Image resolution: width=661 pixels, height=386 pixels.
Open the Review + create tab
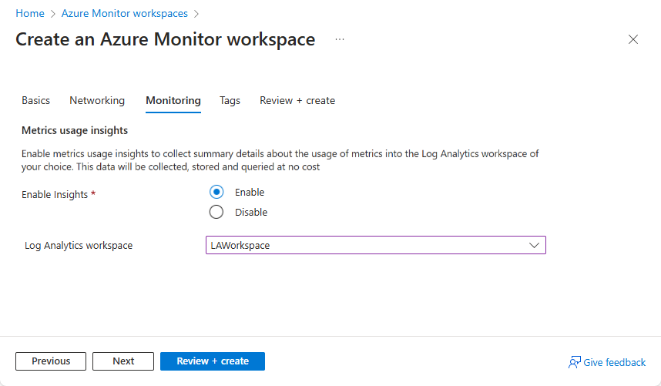(297, 100)
